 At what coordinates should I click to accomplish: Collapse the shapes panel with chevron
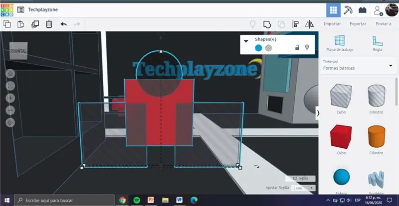click(318, 113)
